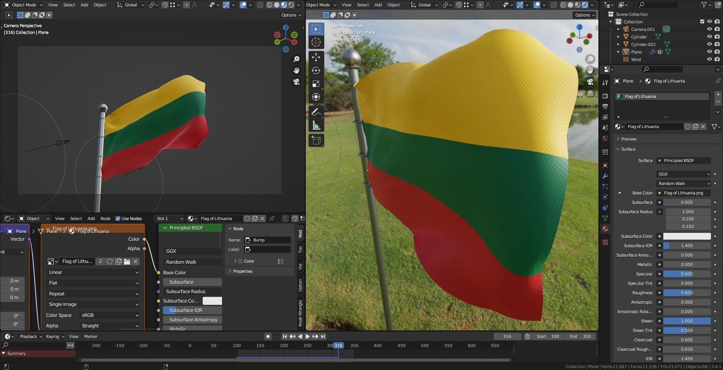The image size is (723, 370).
Task: Select the Rotate tool
Action: 316,70
